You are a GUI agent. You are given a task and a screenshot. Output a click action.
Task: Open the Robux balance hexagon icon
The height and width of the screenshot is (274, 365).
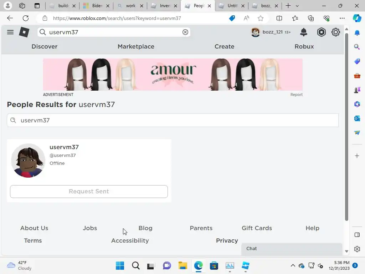point(321,32)
